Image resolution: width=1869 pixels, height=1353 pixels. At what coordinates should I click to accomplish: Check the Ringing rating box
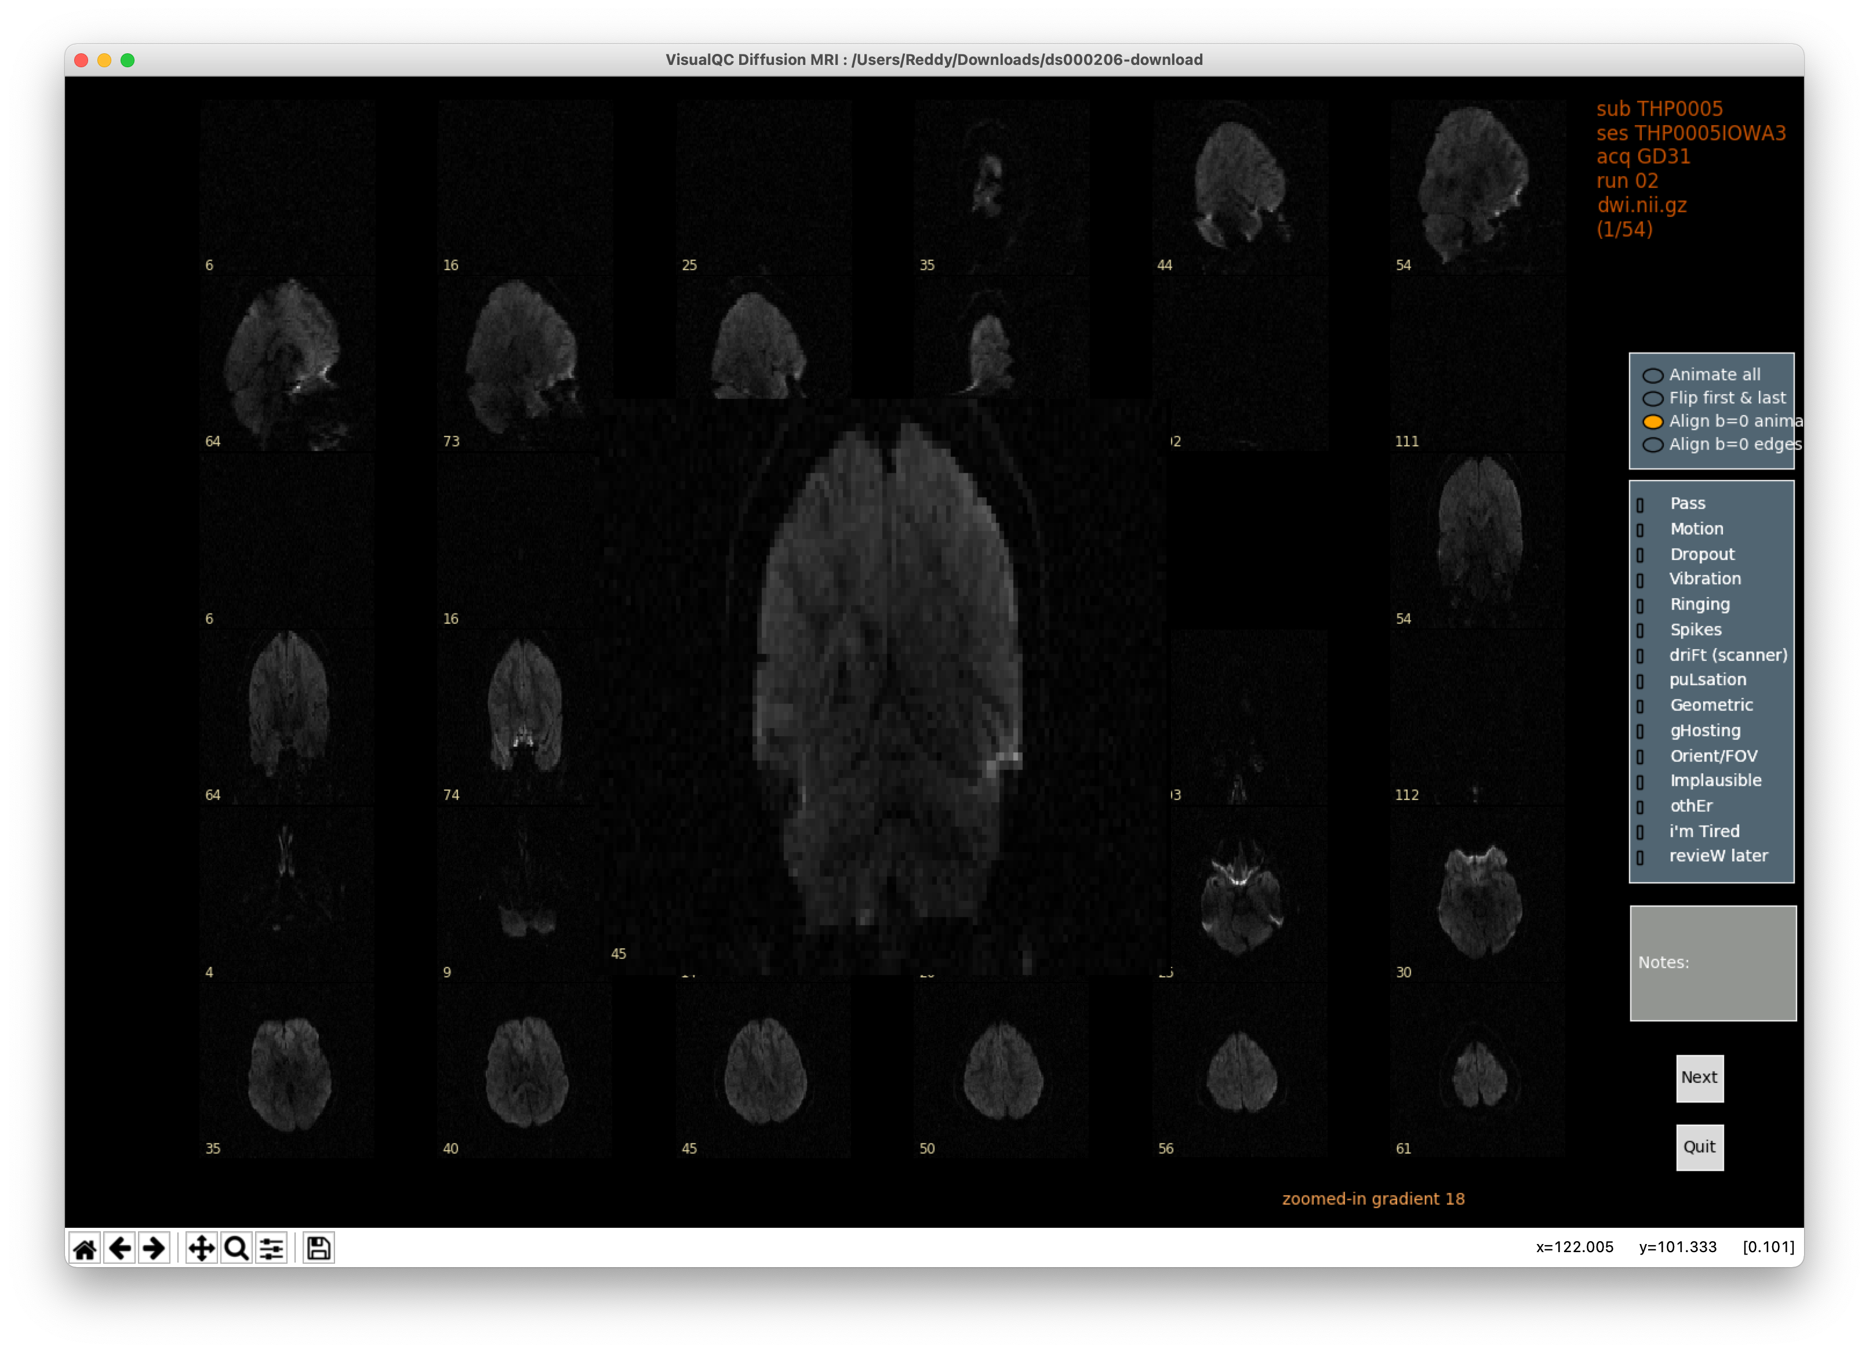pos(1640,606)
